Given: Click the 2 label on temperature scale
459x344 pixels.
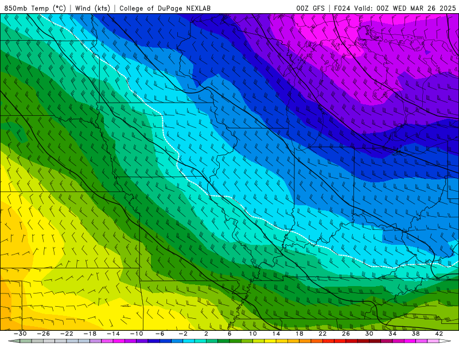Looking at the screenshot, I should pyautogui.click(x=206, y=334).
